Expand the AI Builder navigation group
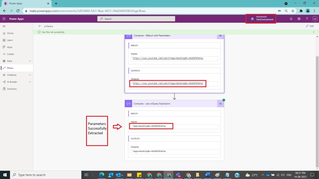The image size is (319, 179). point(30,82)
